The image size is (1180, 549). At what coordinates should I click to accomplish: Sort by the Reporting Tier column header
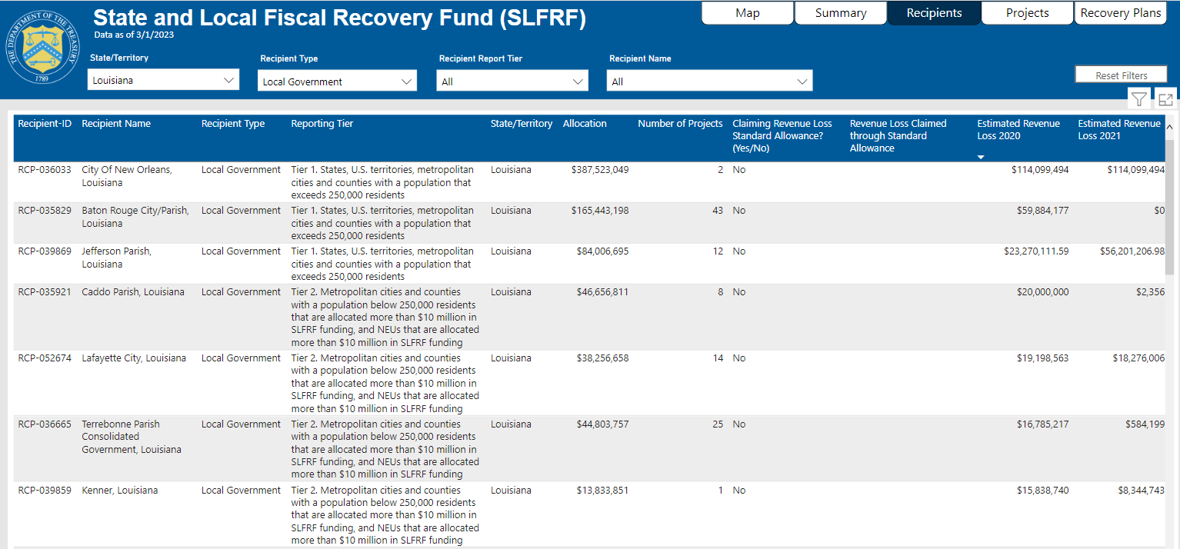(x=322, y=123)
